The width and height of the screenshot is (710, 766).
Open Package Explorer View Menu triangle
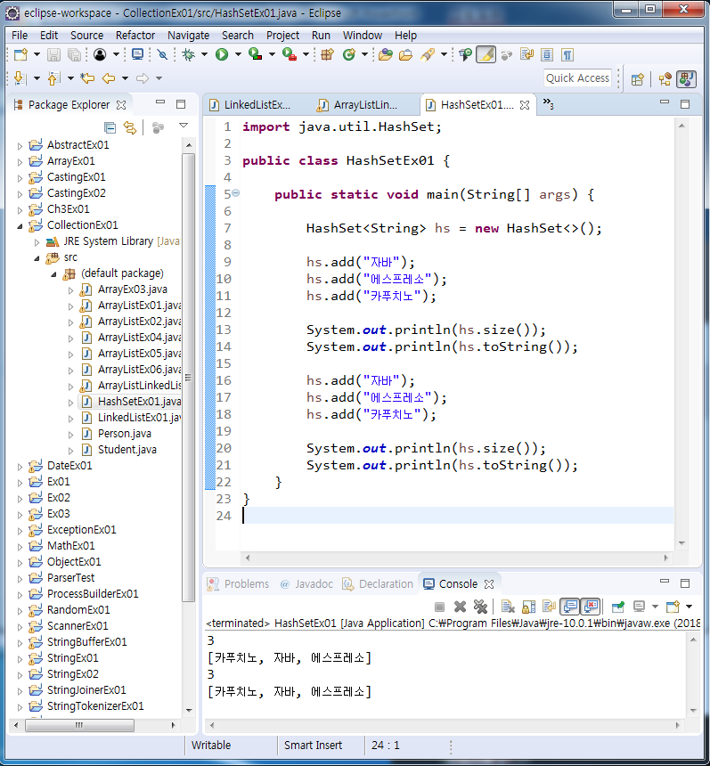pos(184,126)
